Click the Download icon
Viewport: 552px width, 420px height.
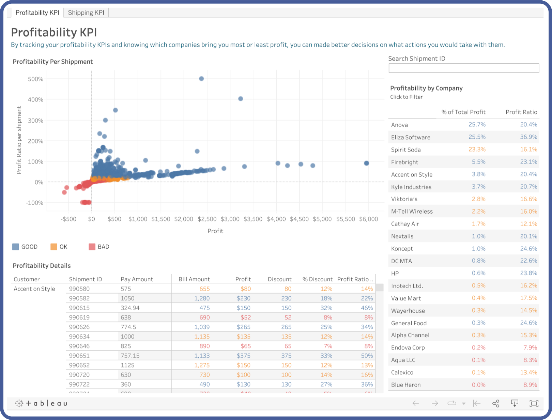tap(514, 403)
